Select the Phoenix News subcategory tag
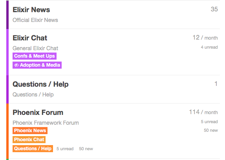 30,131
